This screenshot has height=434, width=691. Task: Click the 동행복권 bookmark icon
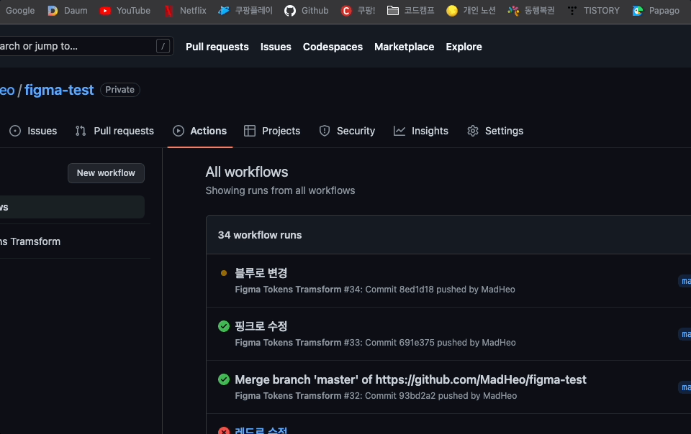point(513,11)
